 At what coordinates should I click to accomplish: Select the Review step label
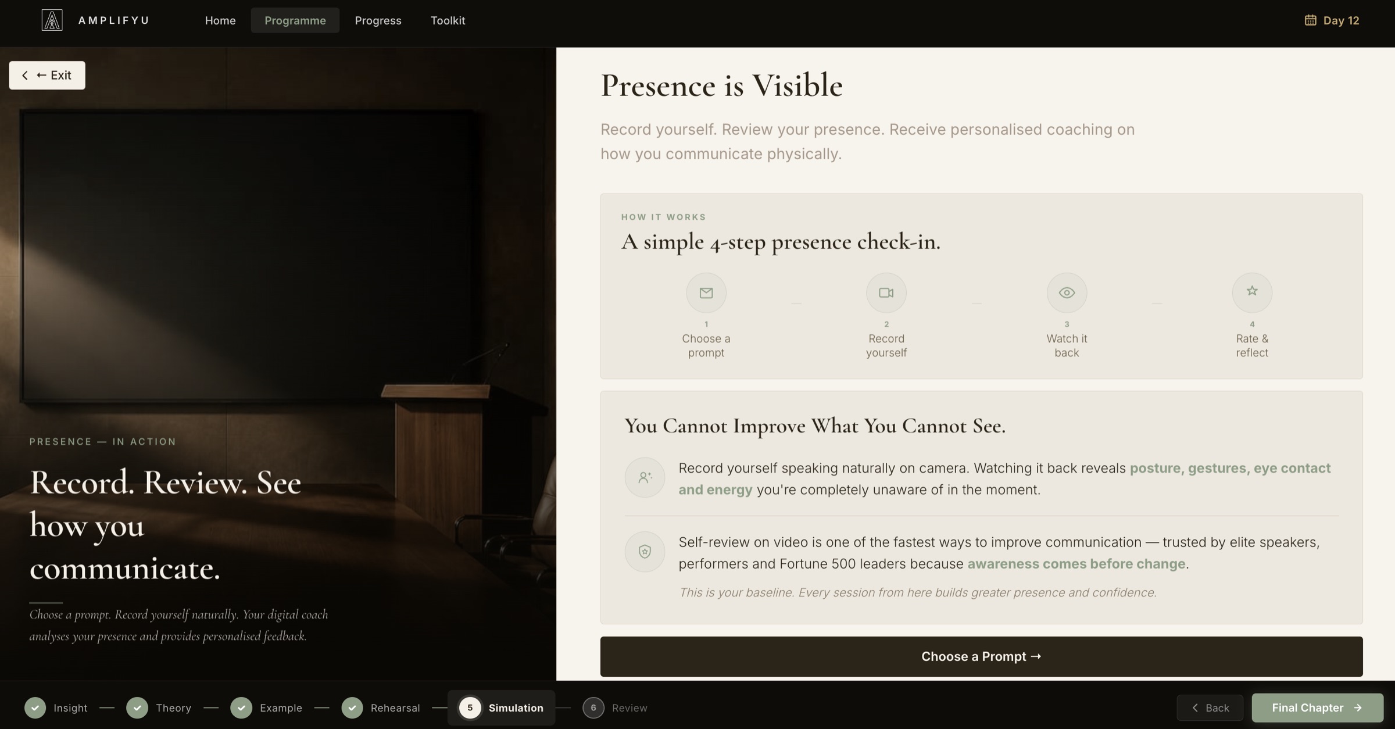pyautogui.click(x=629, y=707)
